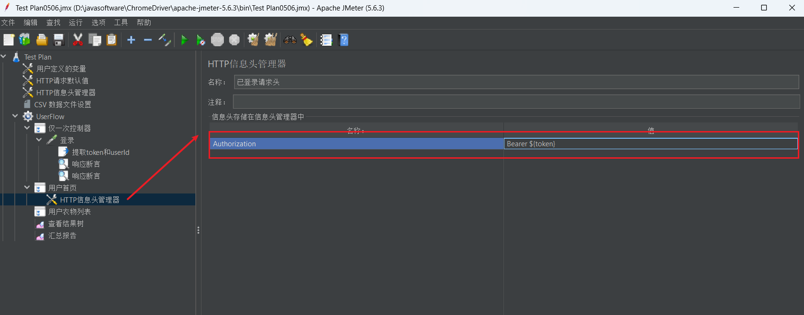
Task: Click the Shutdown test icon
Action: tap(234, 40)
